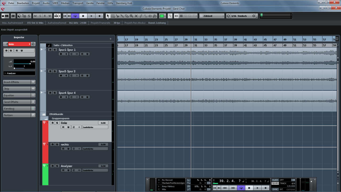
Task: Click the Auto-Scroll toolbar icon
Action: 56,16
